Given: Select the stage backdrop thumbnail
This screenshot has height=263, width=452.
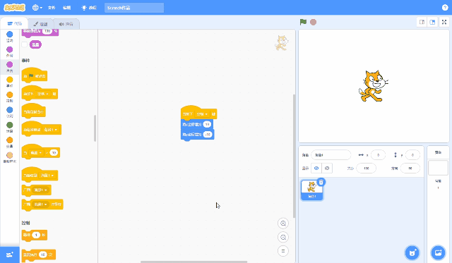Looking at the screenshot, I should click(438, 168).
